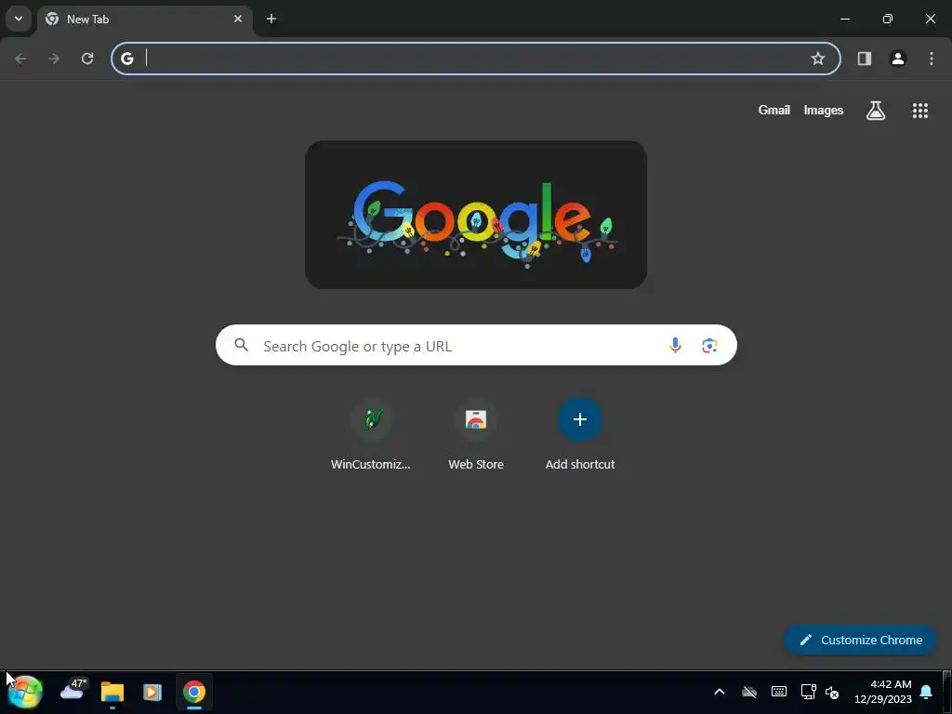Image resolution: width=952 pixels, height=714 pixels.
Task: Close the New Tab tab
Action: (238, 19)
